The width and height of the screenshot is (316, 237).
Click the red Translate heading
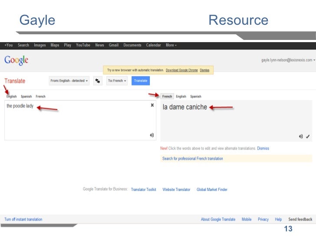click(x=15, y=81)
